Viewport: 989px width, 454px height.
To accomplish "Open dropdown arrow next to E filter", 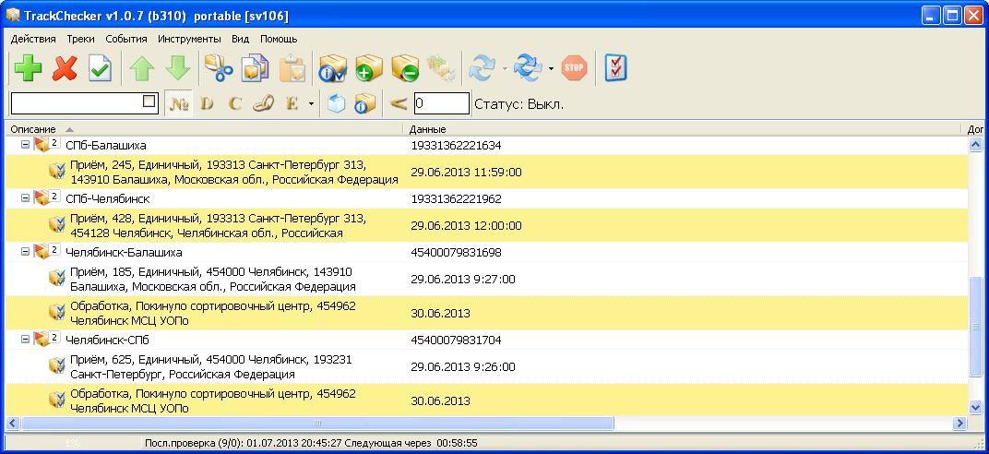I will coord(311,104).
